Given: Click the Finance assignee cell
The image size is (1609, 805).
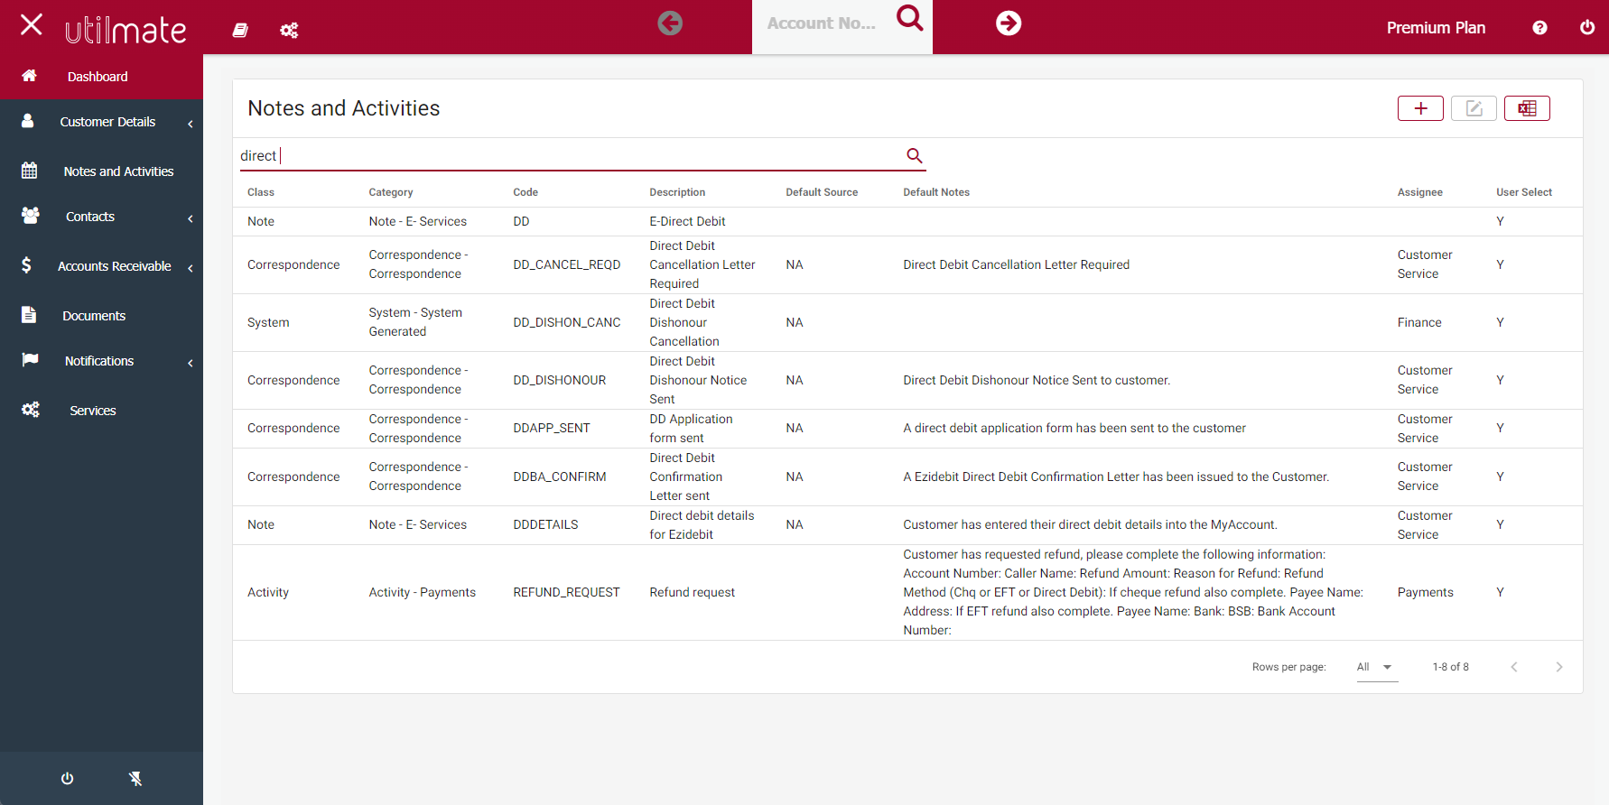Looking at the screenshot, I should (x=1419, y=322).
